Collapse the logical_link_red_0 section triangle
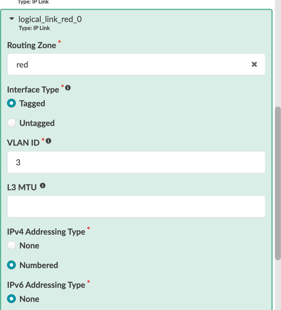The image size is (281, 310). 12,19
